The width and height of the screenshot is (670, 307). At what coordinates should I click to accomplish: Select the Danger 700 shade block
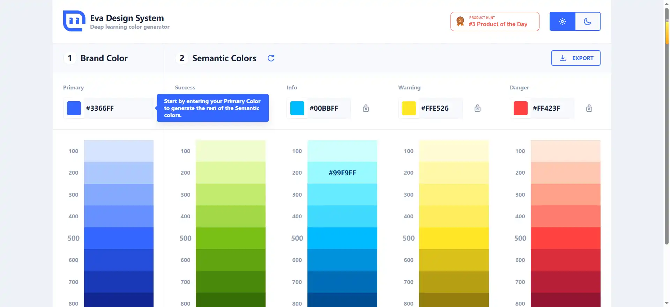(x=566, y=282)
